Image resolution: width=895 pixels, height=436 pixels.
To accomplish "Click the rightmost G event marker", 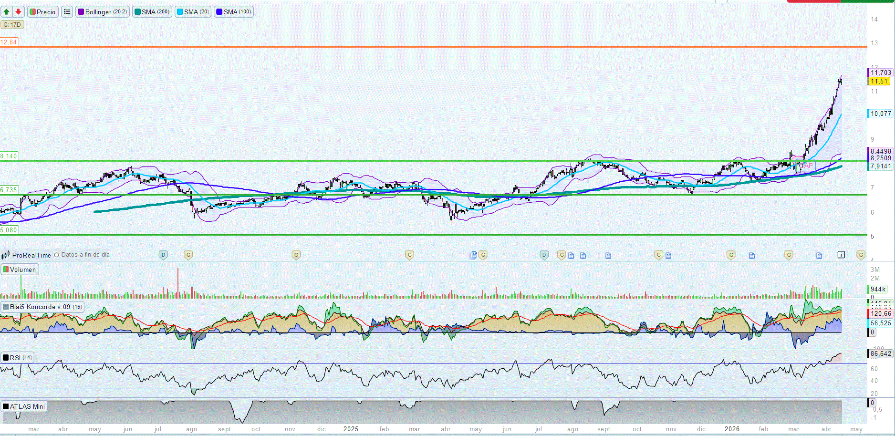I will click(861, 255).
